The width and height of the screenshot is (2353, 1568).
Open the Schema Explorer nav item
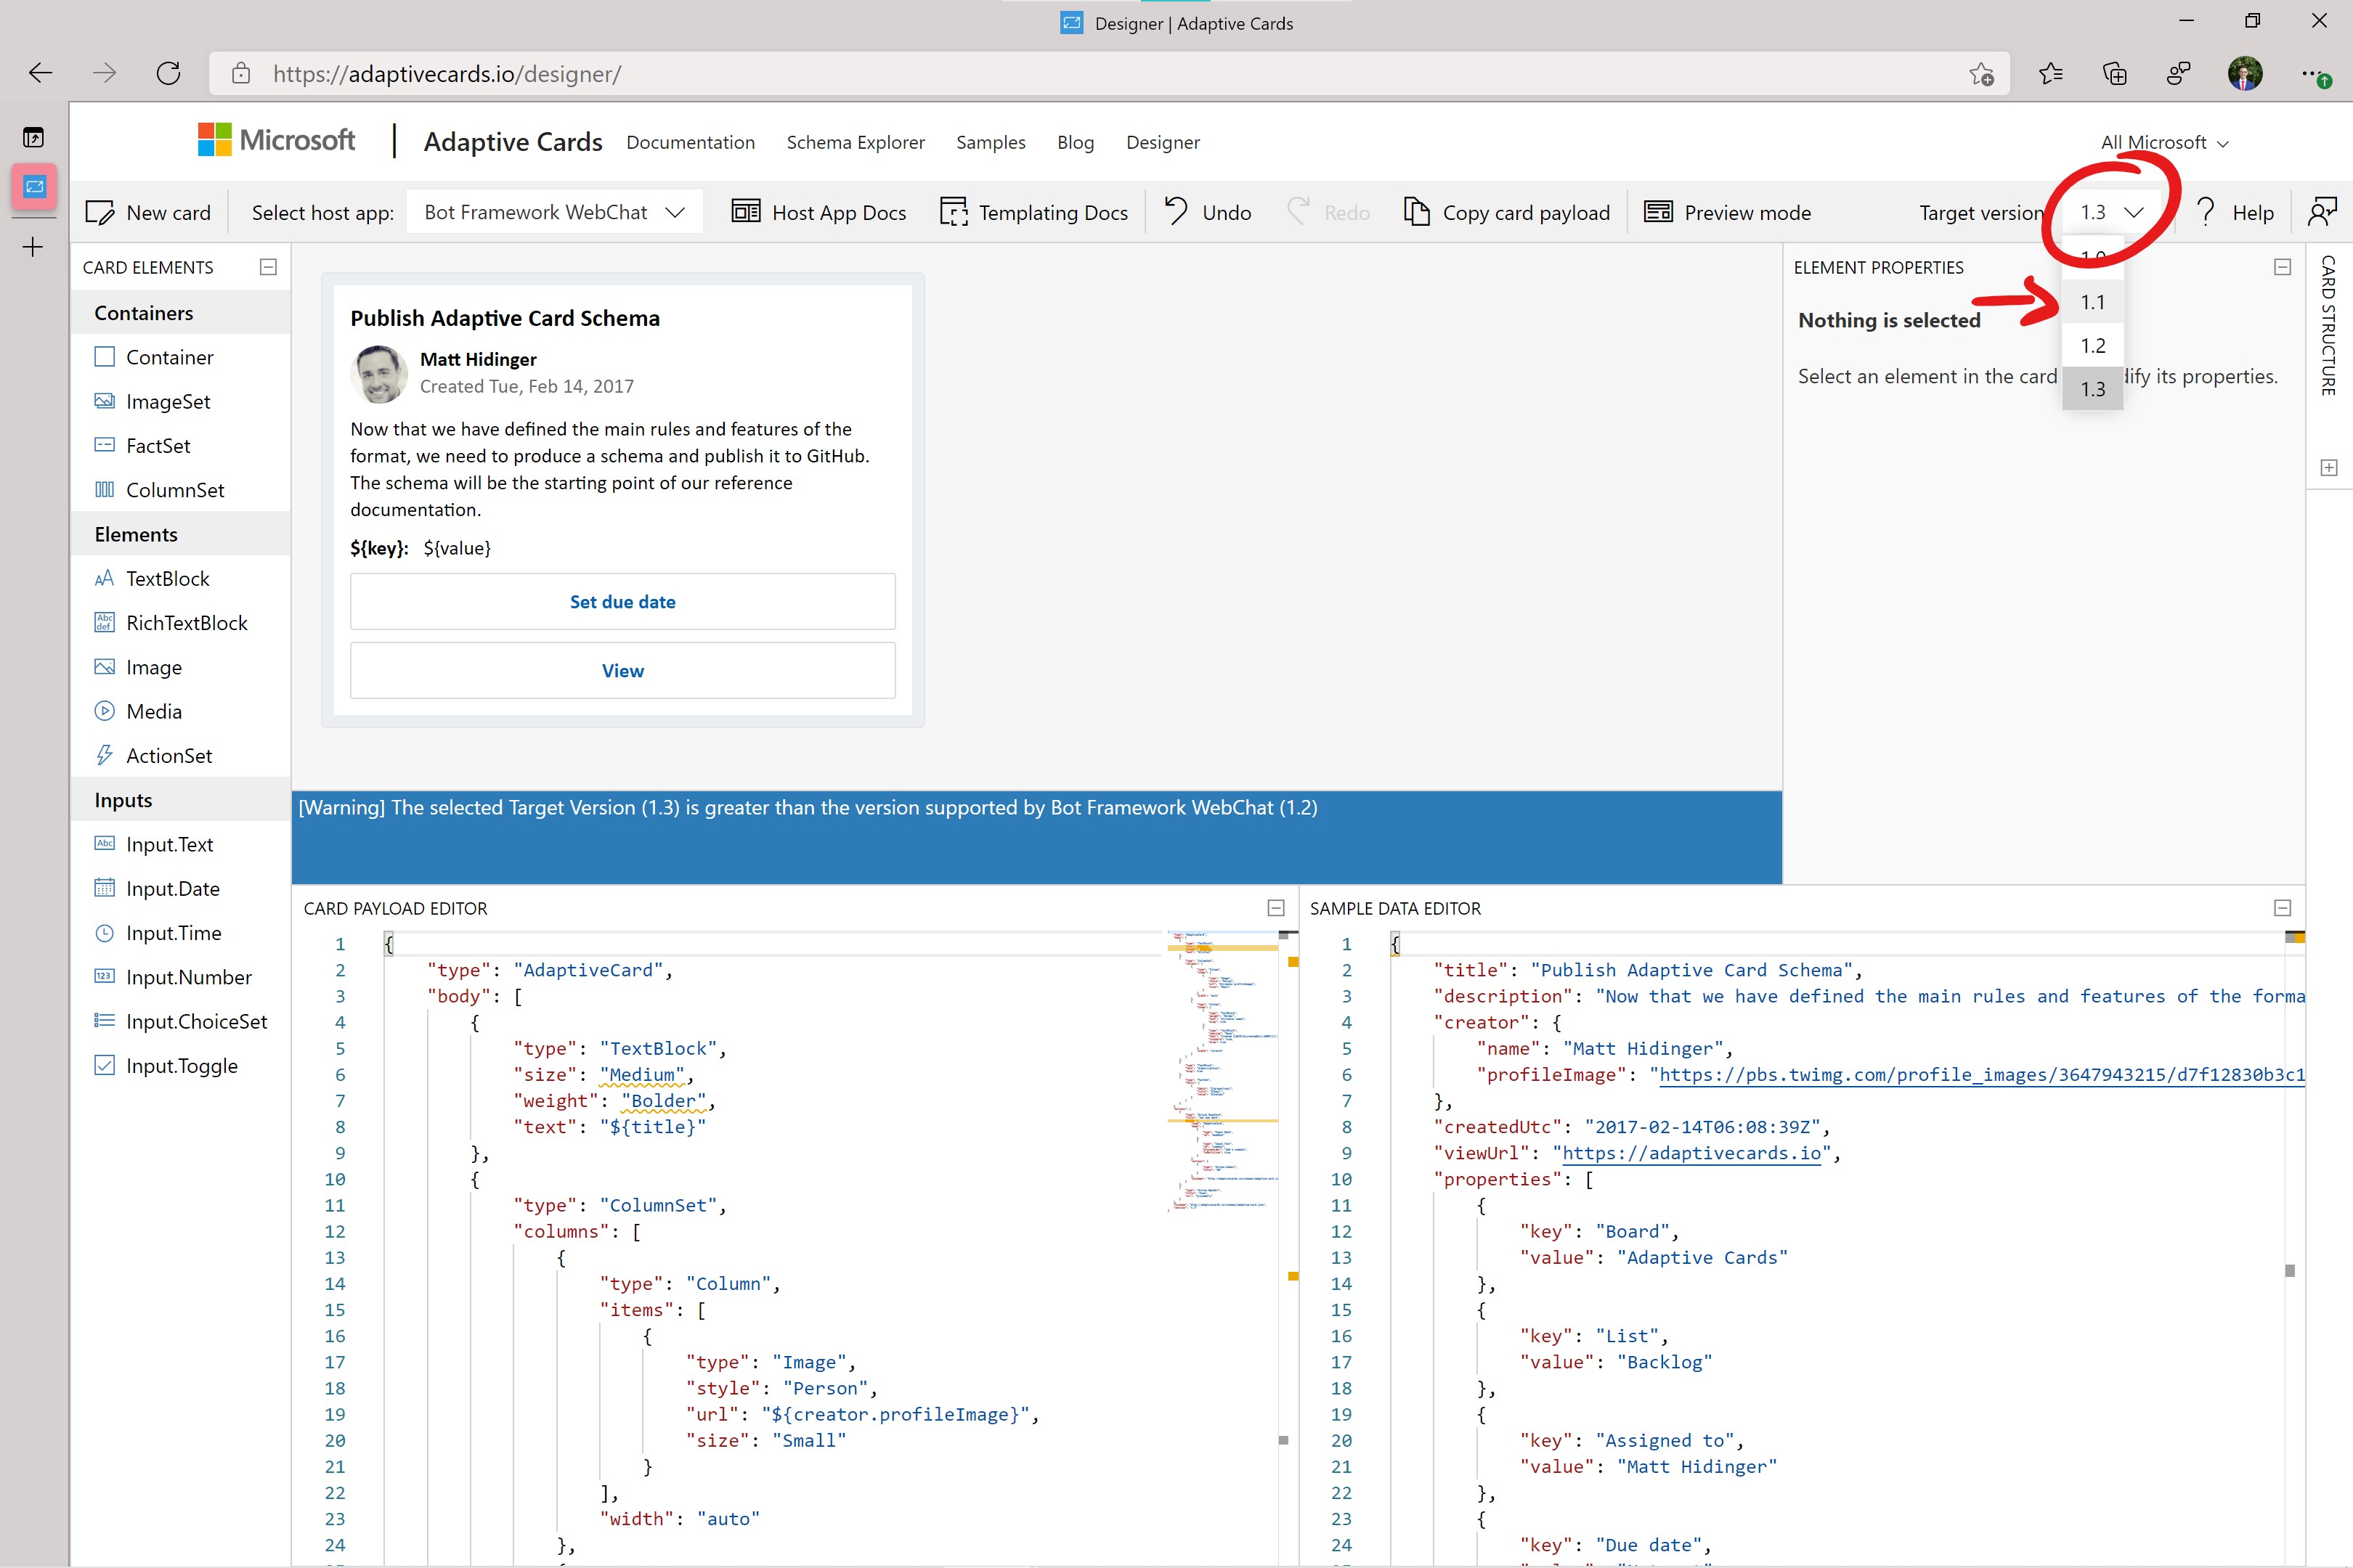pos(856,142)
